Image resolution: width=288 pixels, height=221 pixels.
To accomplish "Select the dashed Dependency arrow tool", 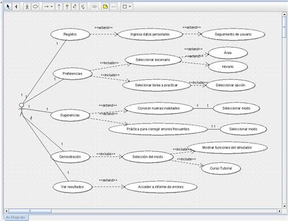I will [x=59, y=7].
